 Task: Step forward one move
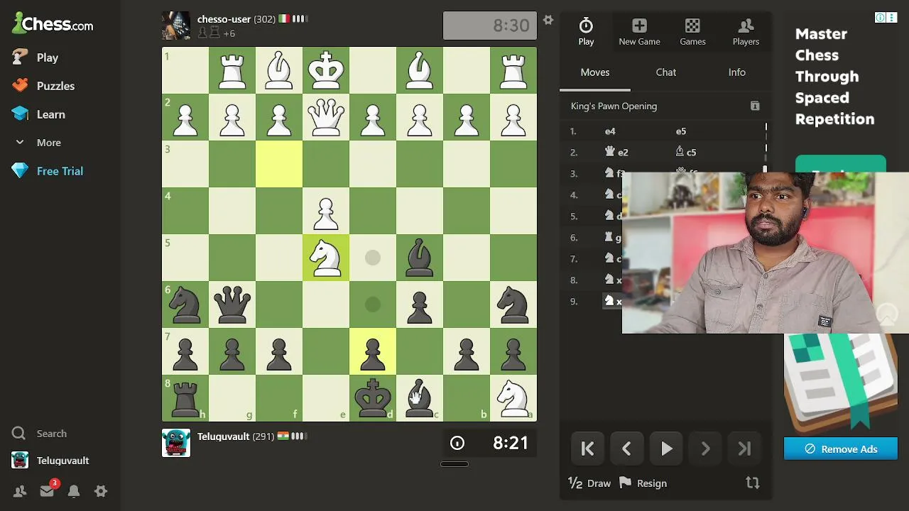705,449
